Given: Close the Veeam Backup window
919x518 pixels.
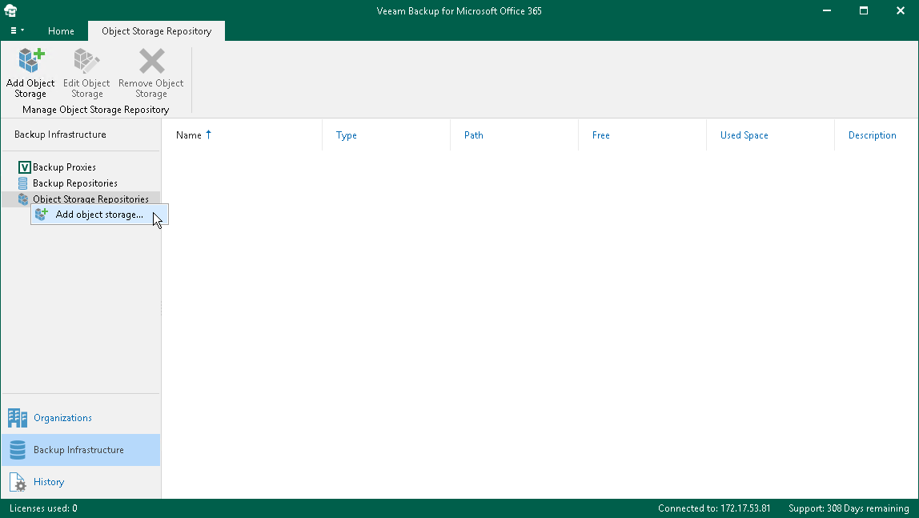Looking at the screenshot, I should pyautogui.click(x=901, y=10).
